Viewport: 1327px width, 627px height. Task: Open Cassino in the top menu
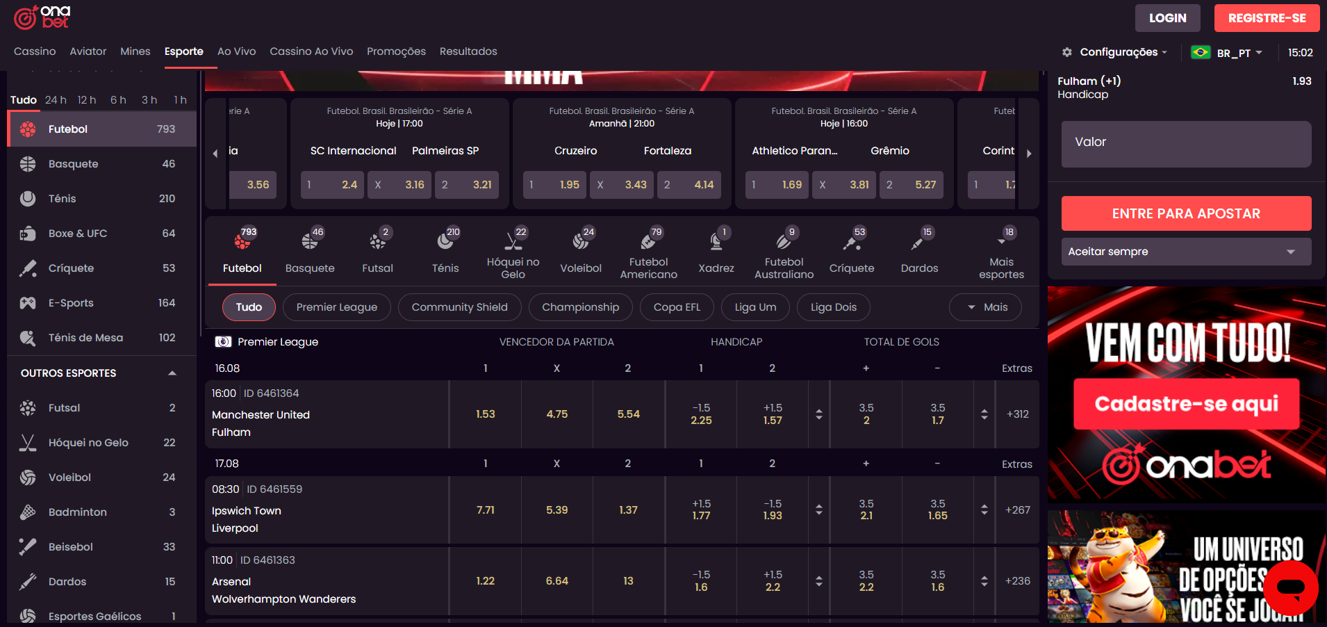point(35,51)
